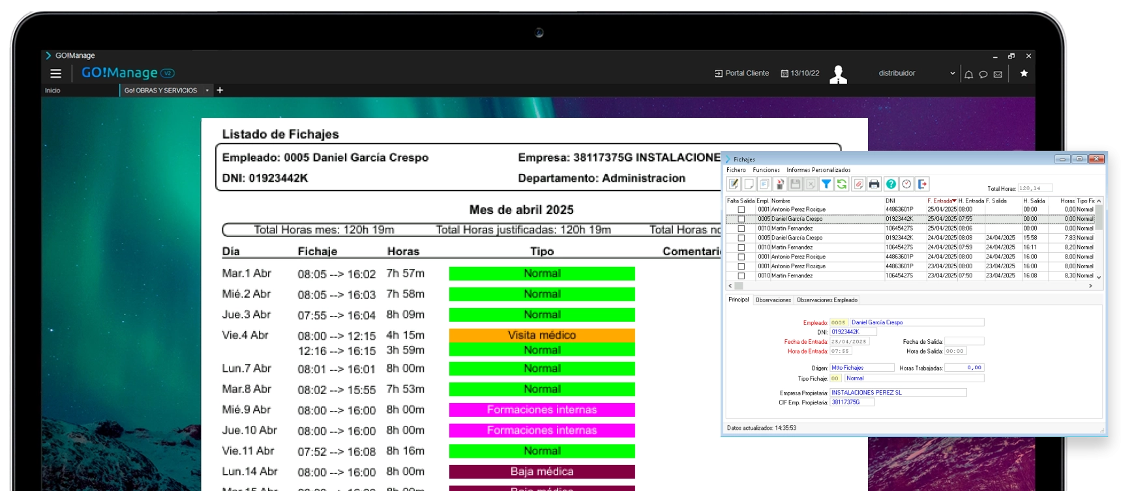Refresh the Fichajes list with green arrows
The height and width of the screenshot is (491, 1121).
tap(842, 184)
